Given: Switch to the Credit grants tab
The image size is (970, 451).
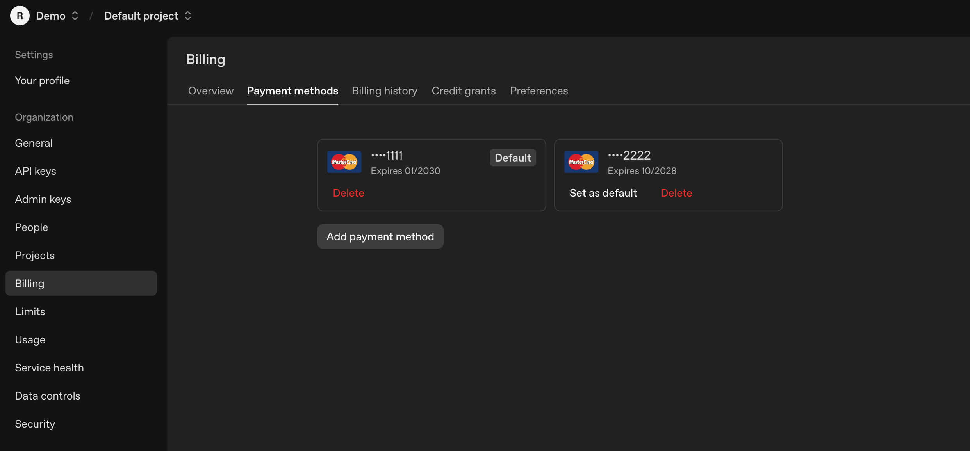Looking at the screenshot, I should [x=464, y=91].
